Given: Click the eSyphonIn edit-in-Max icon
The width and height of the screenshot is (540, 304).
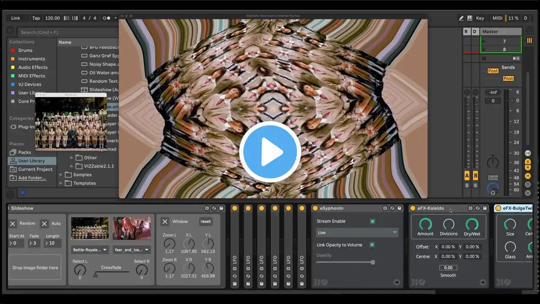Looking at the screenshot, I should click(385, 208).
